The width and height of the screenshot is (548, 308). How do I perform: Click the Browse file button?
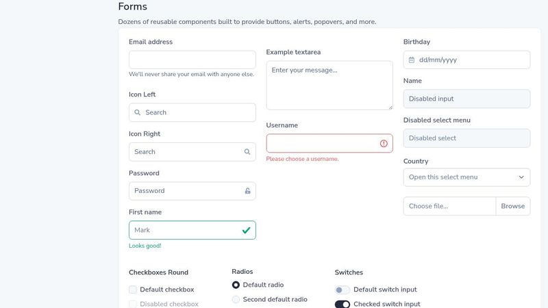pyautogui.click(x=512, y=206)
